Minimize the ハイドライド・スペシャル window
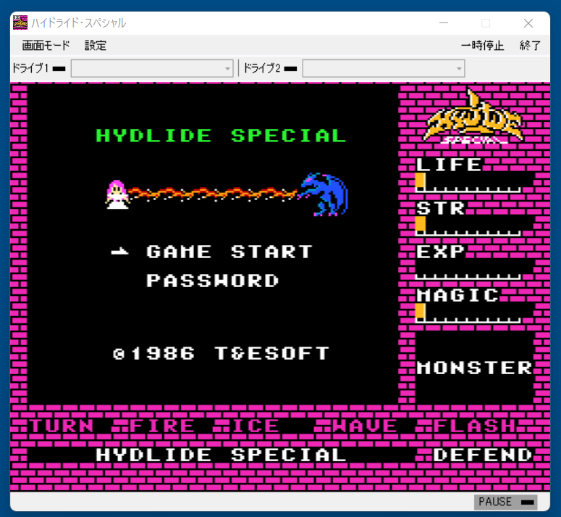The image size is (561, 517). [444, 23]
